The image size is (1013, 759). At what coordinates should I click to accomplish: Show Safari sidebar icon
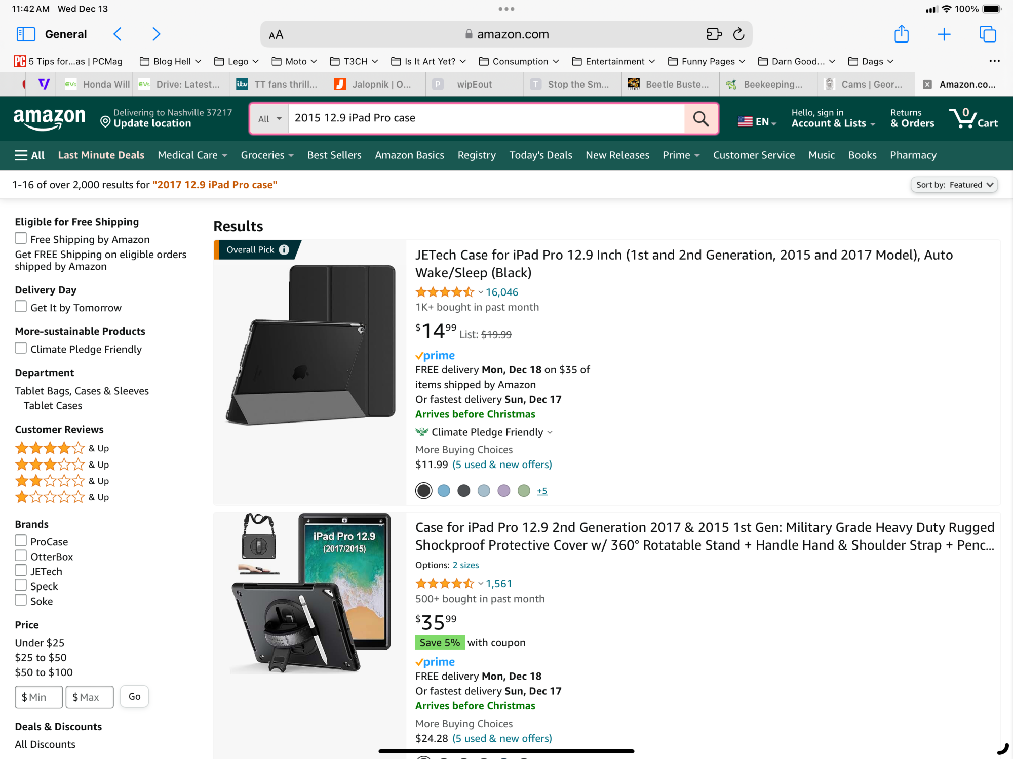click(26, 34)
